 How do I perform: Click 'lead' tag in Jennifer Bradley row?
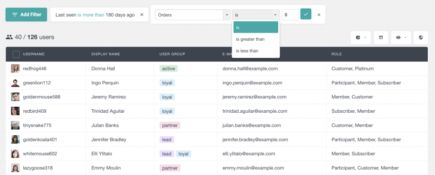point(167,139)
